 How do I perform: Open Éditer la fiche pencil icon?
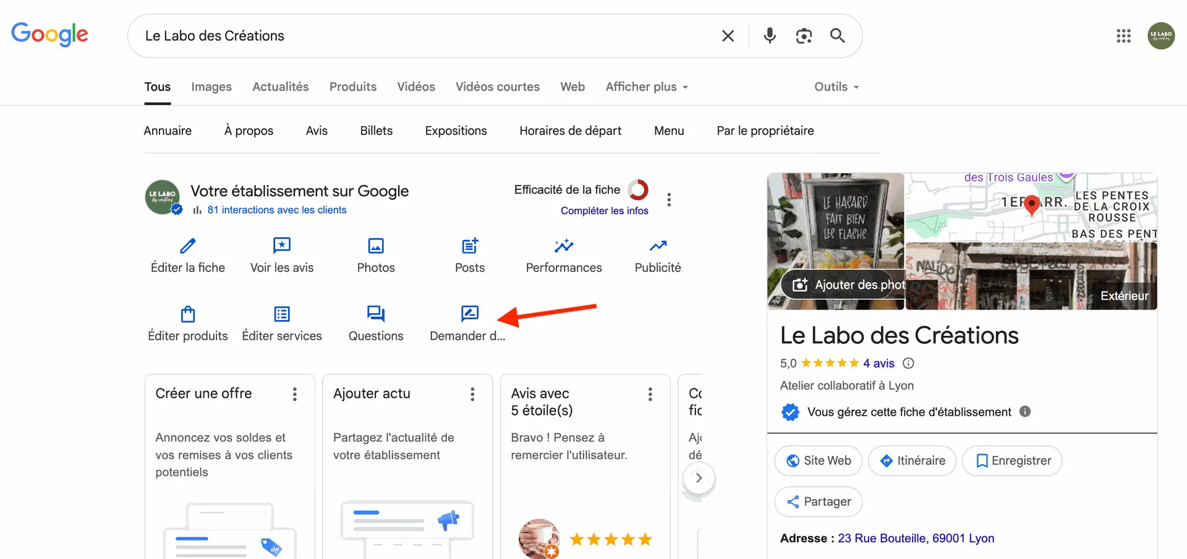point(188,246)
